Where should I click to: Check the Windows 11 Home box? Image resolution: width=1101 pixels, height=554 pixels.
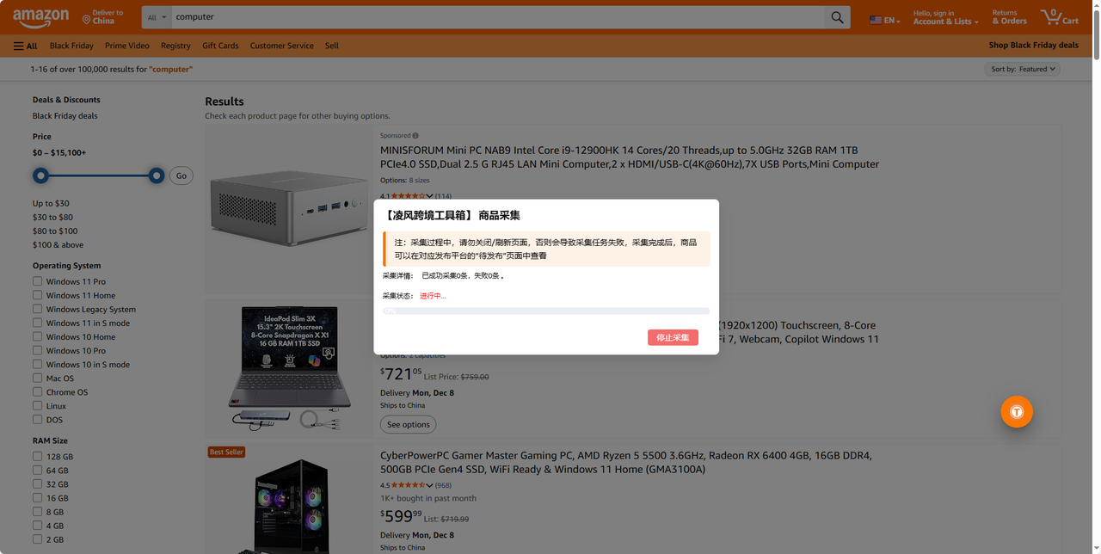pos(37,295)
